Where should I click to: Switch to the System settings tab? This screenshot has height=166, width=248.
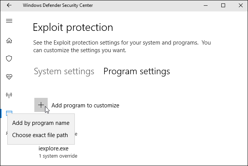tap(64, 71)
